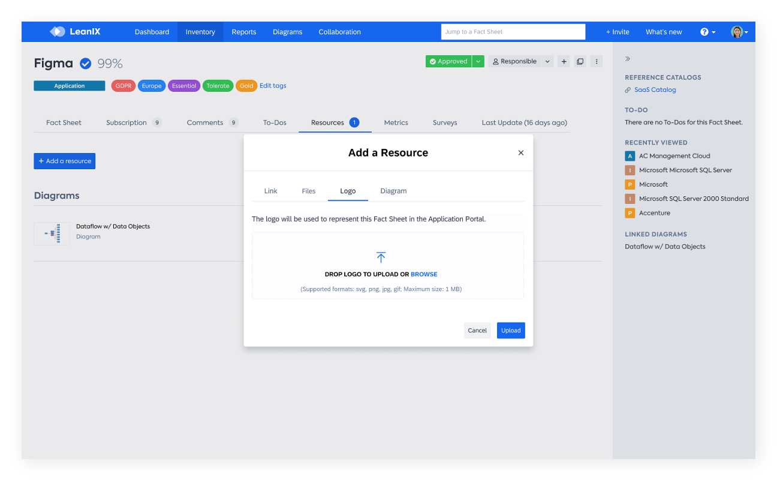Open the Dataflow w/ Data Objects thumbnail

pyautogui.click(x=52, y=233)
